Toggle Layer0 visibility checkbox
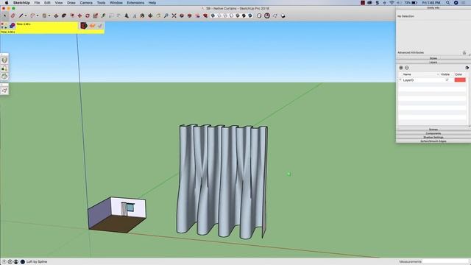 pyautogui.click(x=447, y=80)
